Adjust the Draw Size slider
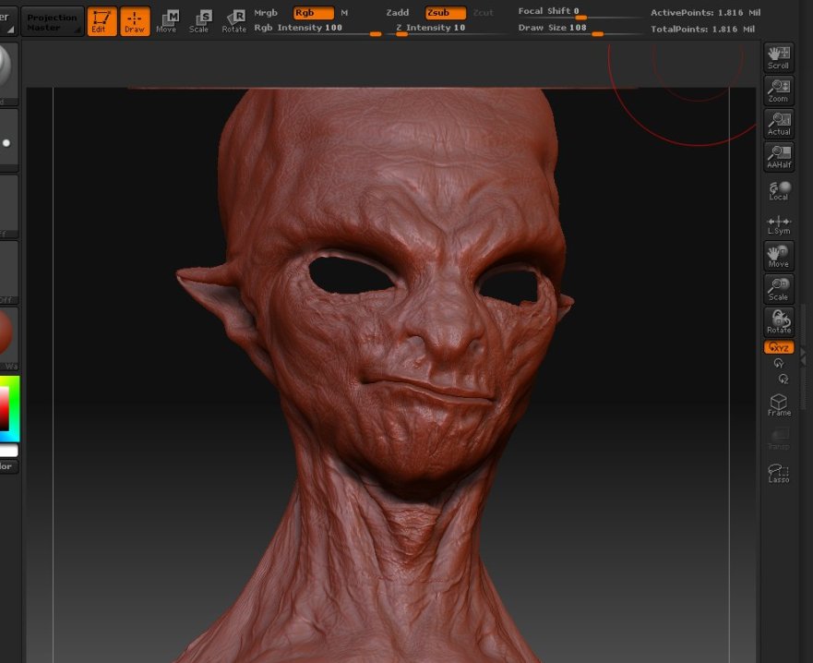Viewport: 813px width, 663px height. (580, 29)
